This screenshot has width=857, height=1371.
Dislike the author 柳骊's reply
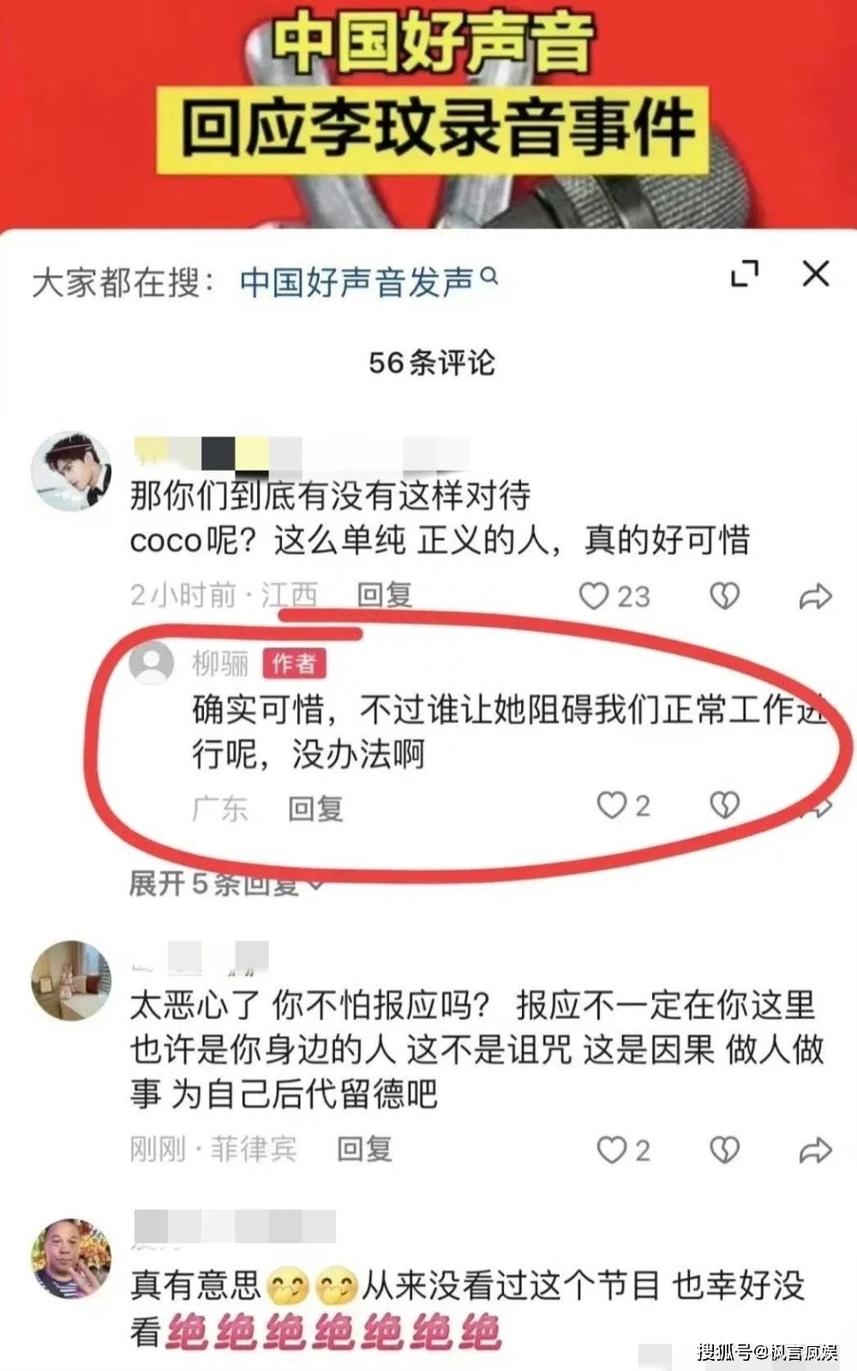point(725,805)
